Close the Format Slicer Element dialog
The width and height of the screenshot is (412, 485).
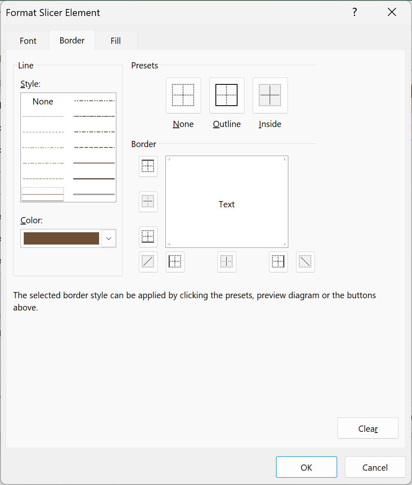tap(392, 12)
